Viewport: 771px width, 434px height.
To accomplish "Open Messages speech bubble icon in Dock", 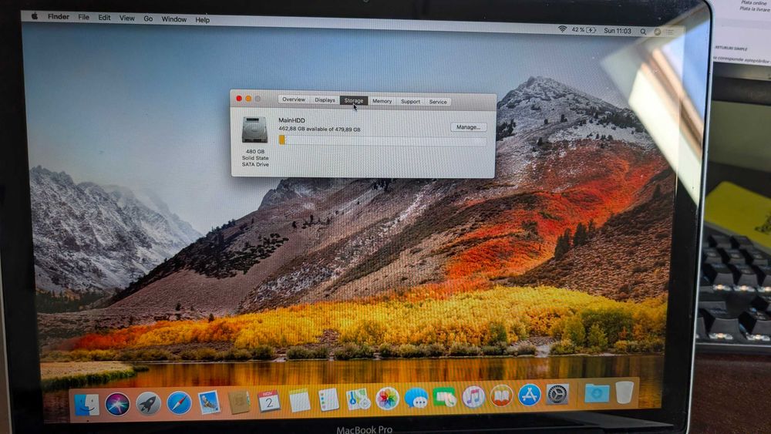I will tap(416, 397).
